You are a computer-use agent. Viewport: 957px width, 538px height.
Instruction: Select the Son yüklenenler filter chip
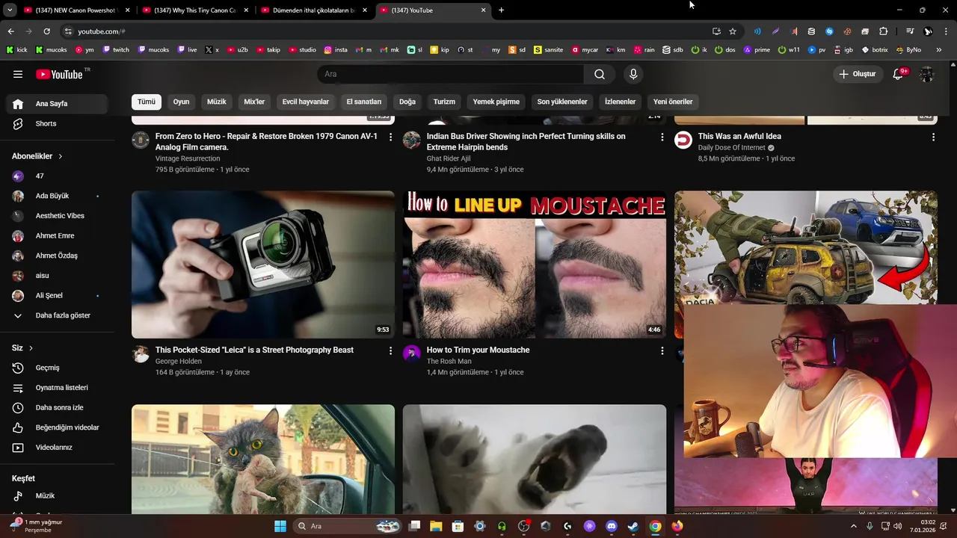[562, 102]
